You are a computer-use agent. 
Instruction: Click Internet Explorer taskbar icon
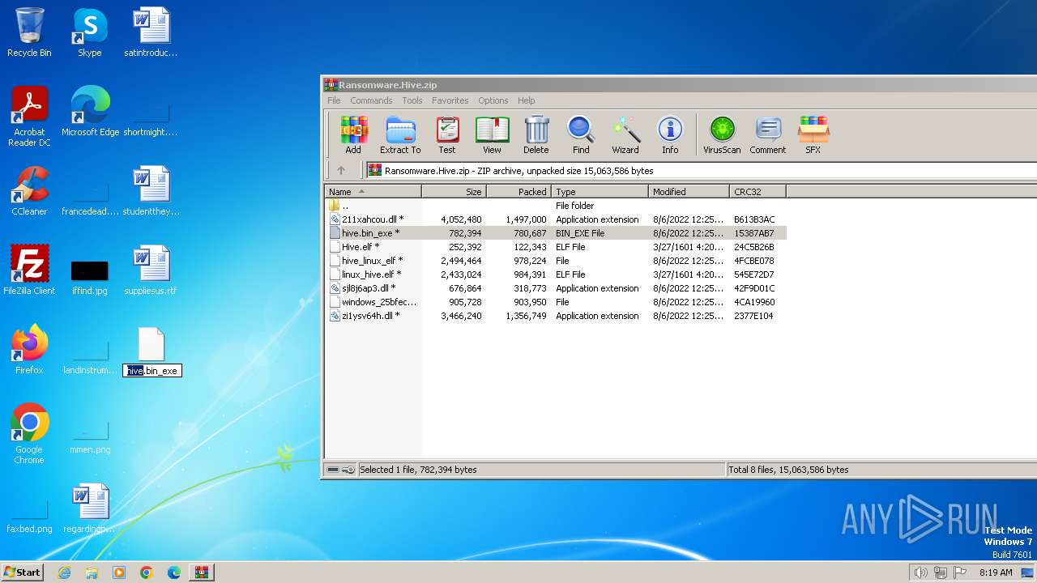pos(64,572)
